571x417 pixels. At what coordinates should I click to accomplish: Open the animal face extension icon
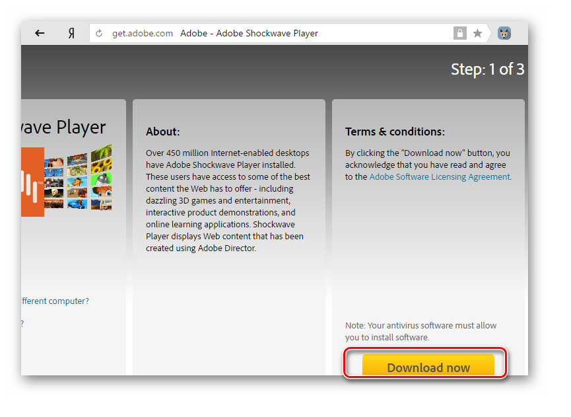pos(504,33)
